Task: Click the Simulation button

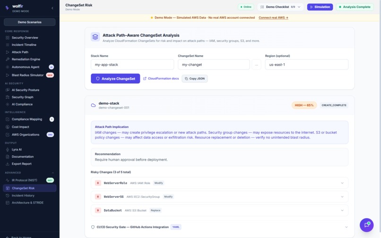Action: point(320,7)
